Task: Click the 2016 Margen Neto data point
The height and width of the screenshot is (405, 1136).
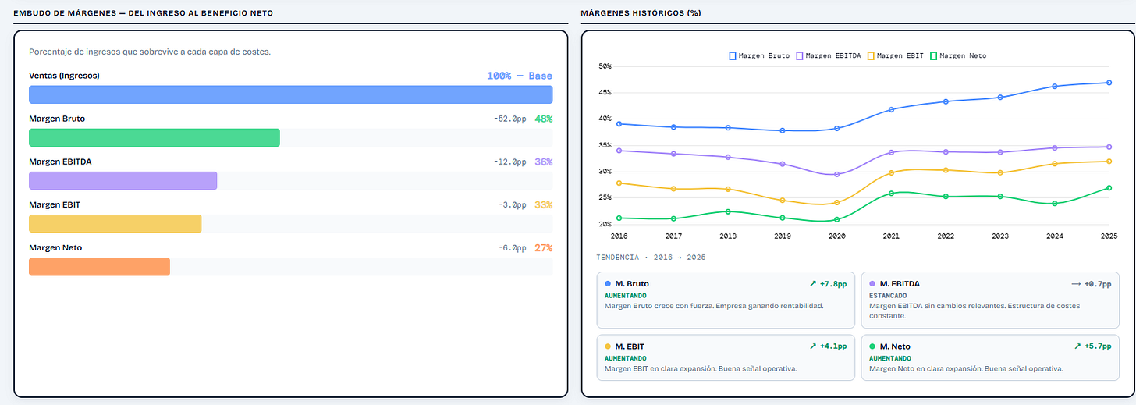Action: [619, 218]
